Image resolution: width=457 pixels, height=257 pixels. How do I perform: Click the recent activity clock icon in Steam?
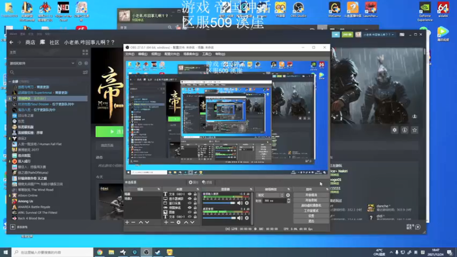pos(80,63)
